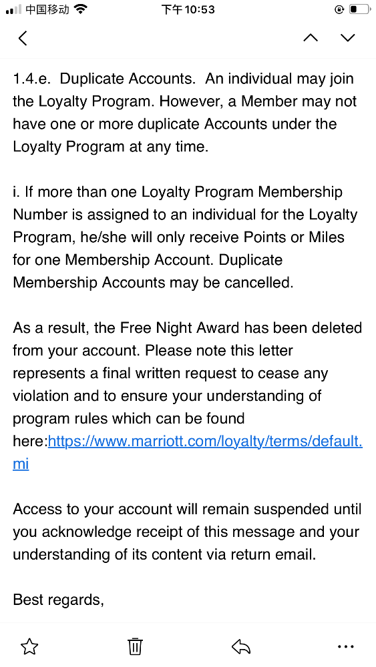Star this email message
376x667 pixels.
[29, 646]
